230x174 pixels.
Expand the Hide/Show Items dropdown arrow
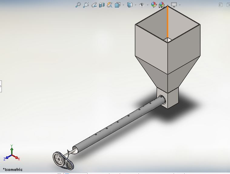[148, 5]
